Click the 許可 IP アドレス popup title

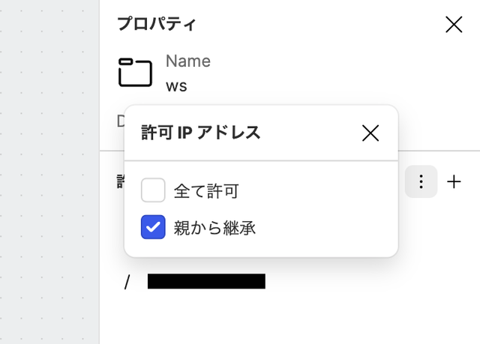pyautogui.click(x=200, y=133)
